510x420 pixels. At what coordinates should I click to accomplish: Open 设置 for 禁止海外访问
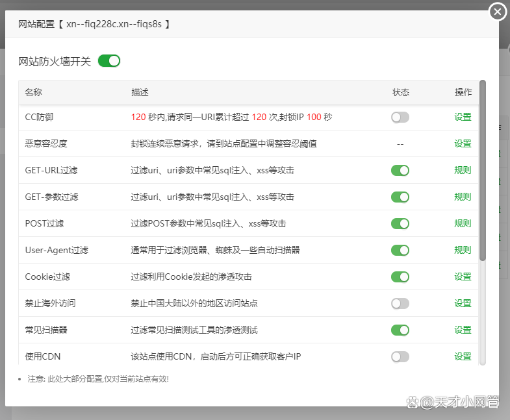[x=463, y=304]
